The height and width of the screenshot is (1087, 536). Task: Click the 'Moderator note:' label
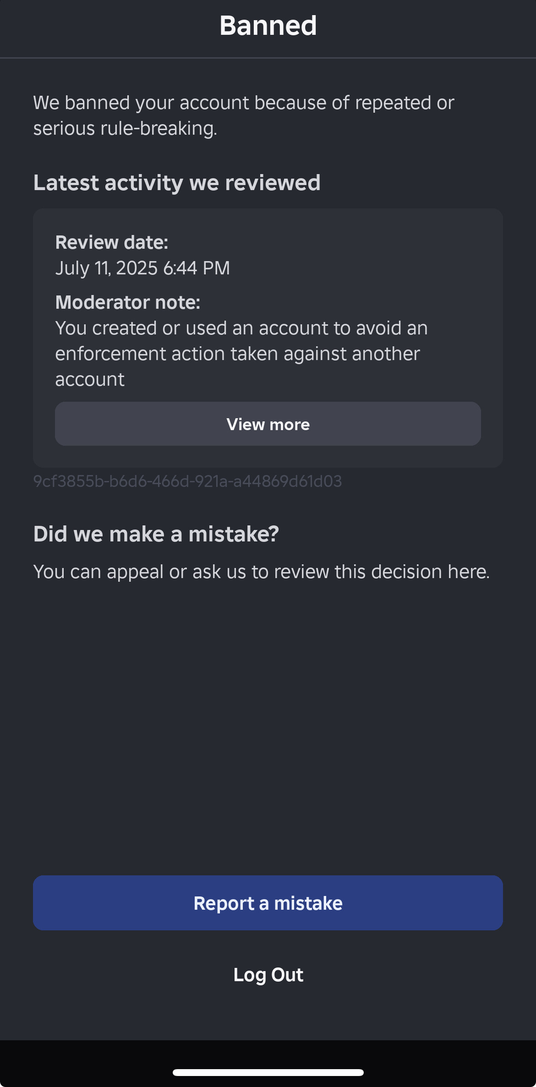point(128,302)
